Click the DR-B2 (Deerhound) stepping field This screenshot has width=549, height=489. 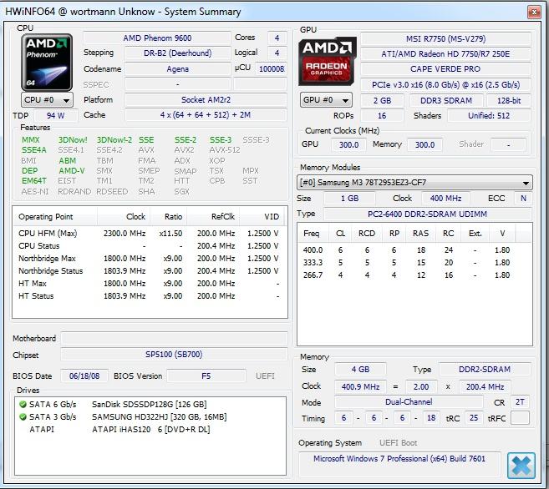coord(177,53)
